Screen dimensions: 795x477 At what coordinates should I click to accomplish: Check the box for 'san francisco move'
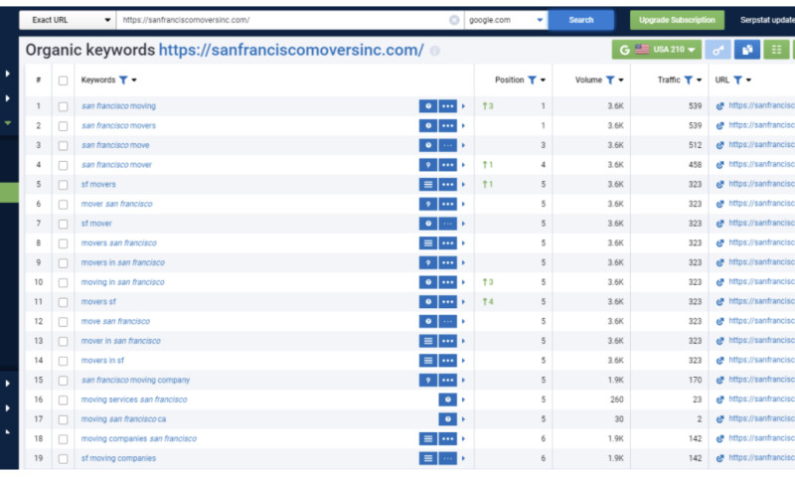click(x=63, y=146)
